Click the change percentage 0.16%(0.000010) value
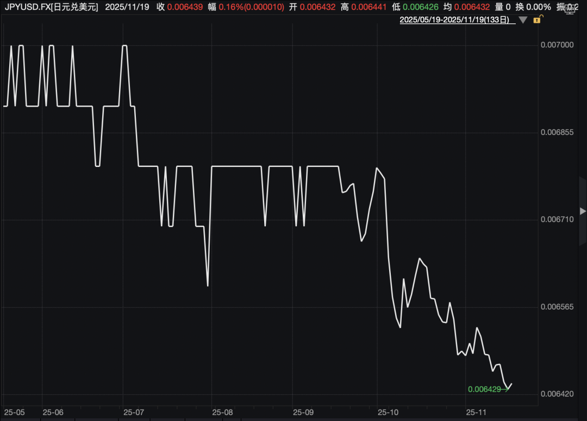 coord(251,7)
